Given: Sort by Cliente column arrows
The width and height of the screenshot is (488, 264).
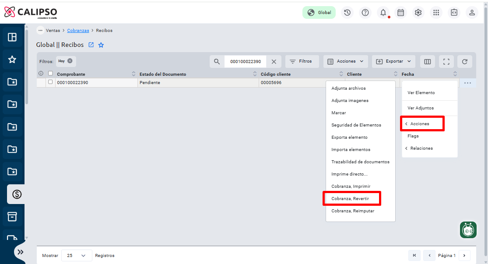Looking at the screenshot, I should click(396, 74).
